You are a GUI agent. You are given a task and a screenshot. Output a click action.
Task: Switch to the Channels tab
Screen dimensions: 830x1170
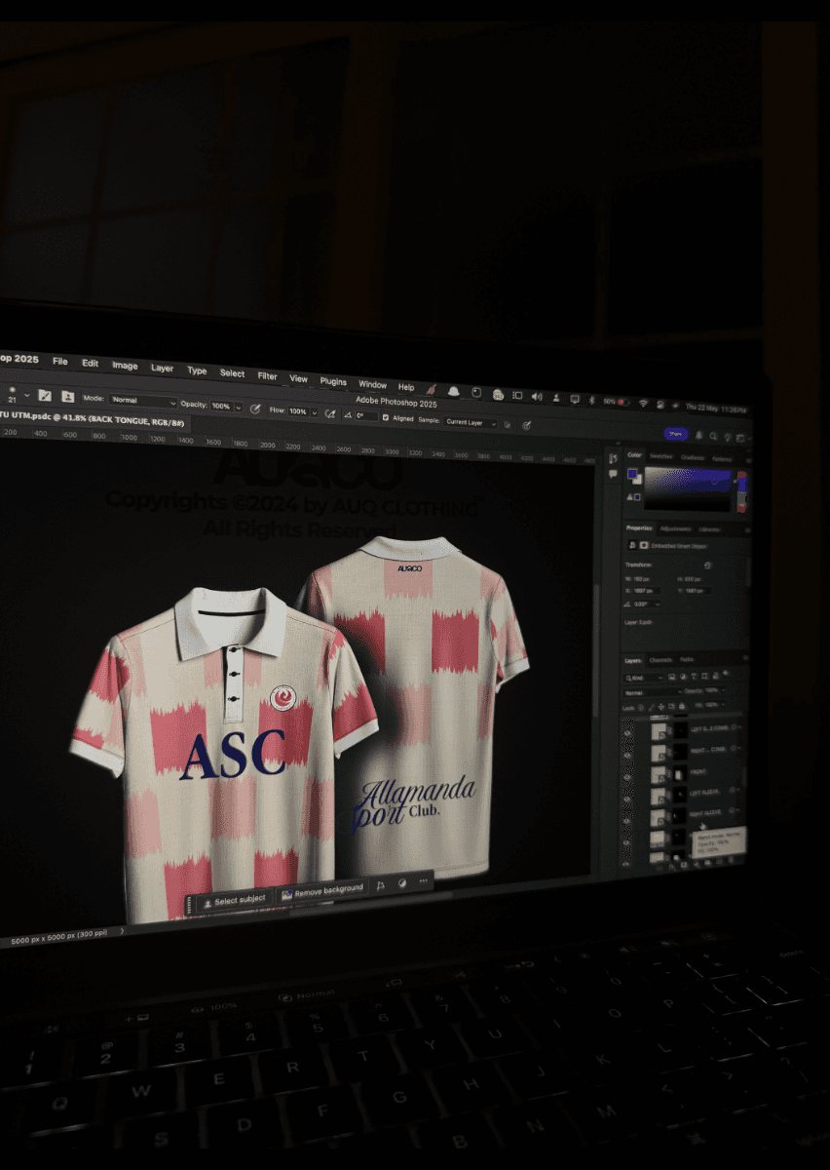pyautogui.click(x=660, y=660)
